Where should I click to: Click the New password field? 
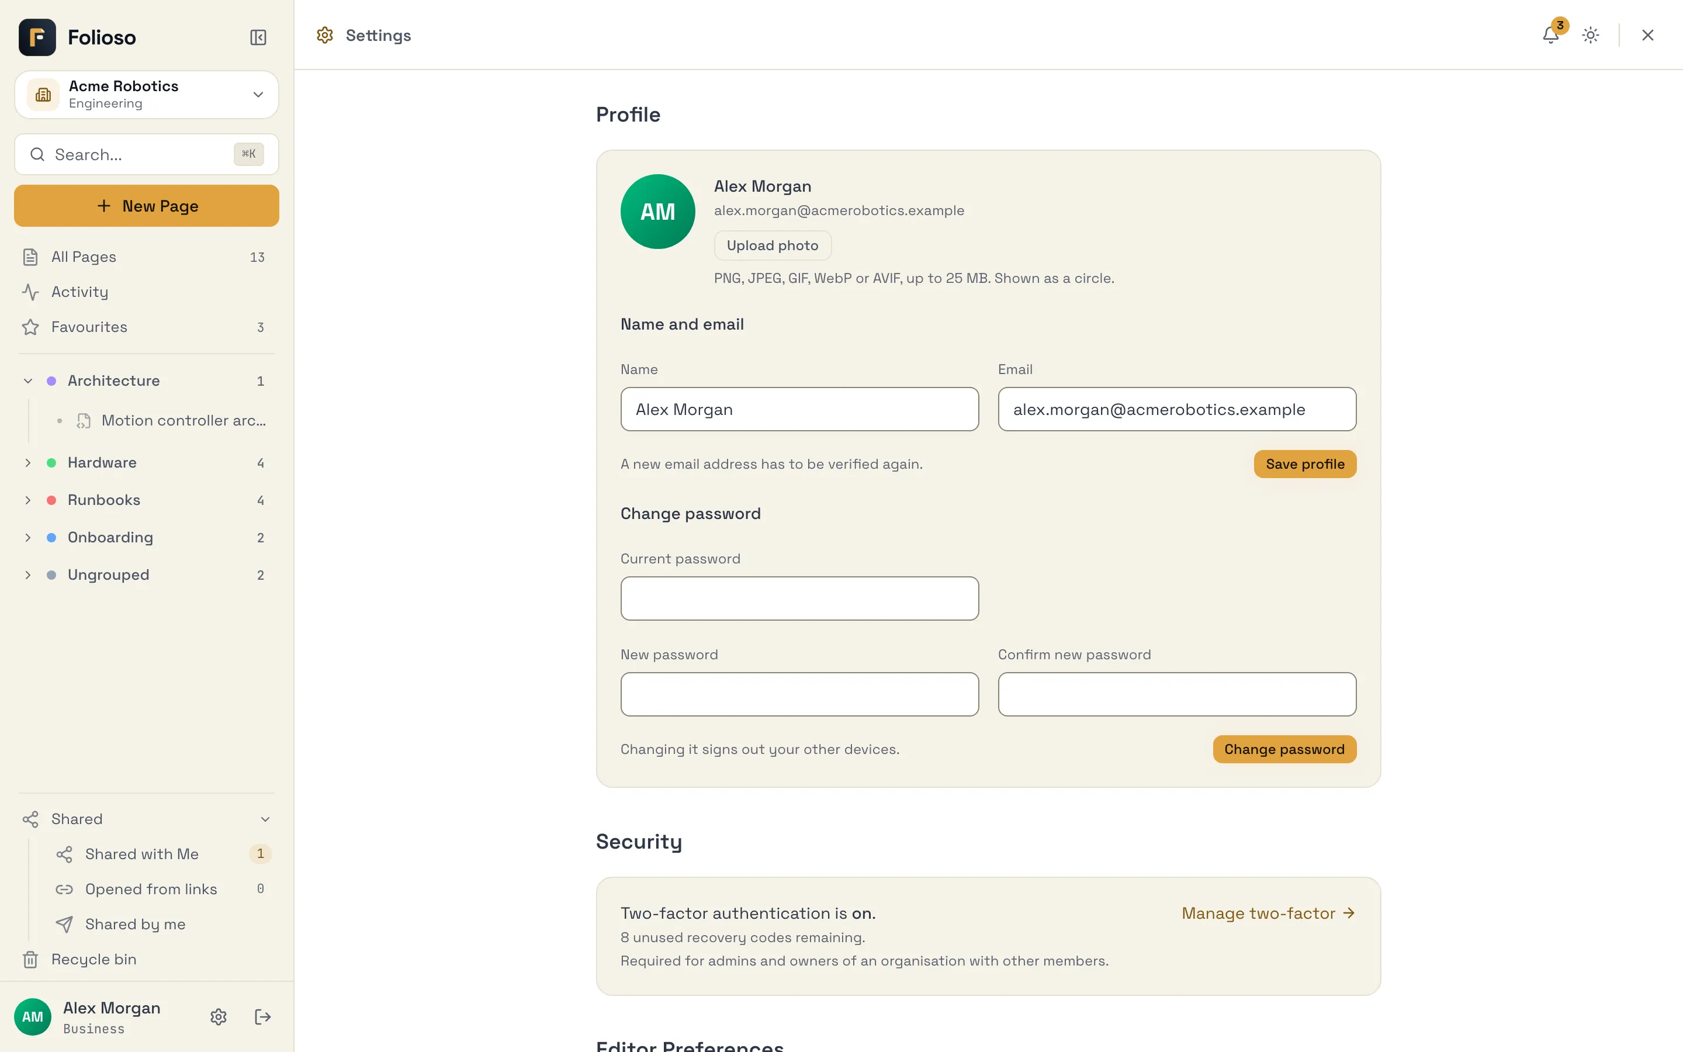point(799,694)
